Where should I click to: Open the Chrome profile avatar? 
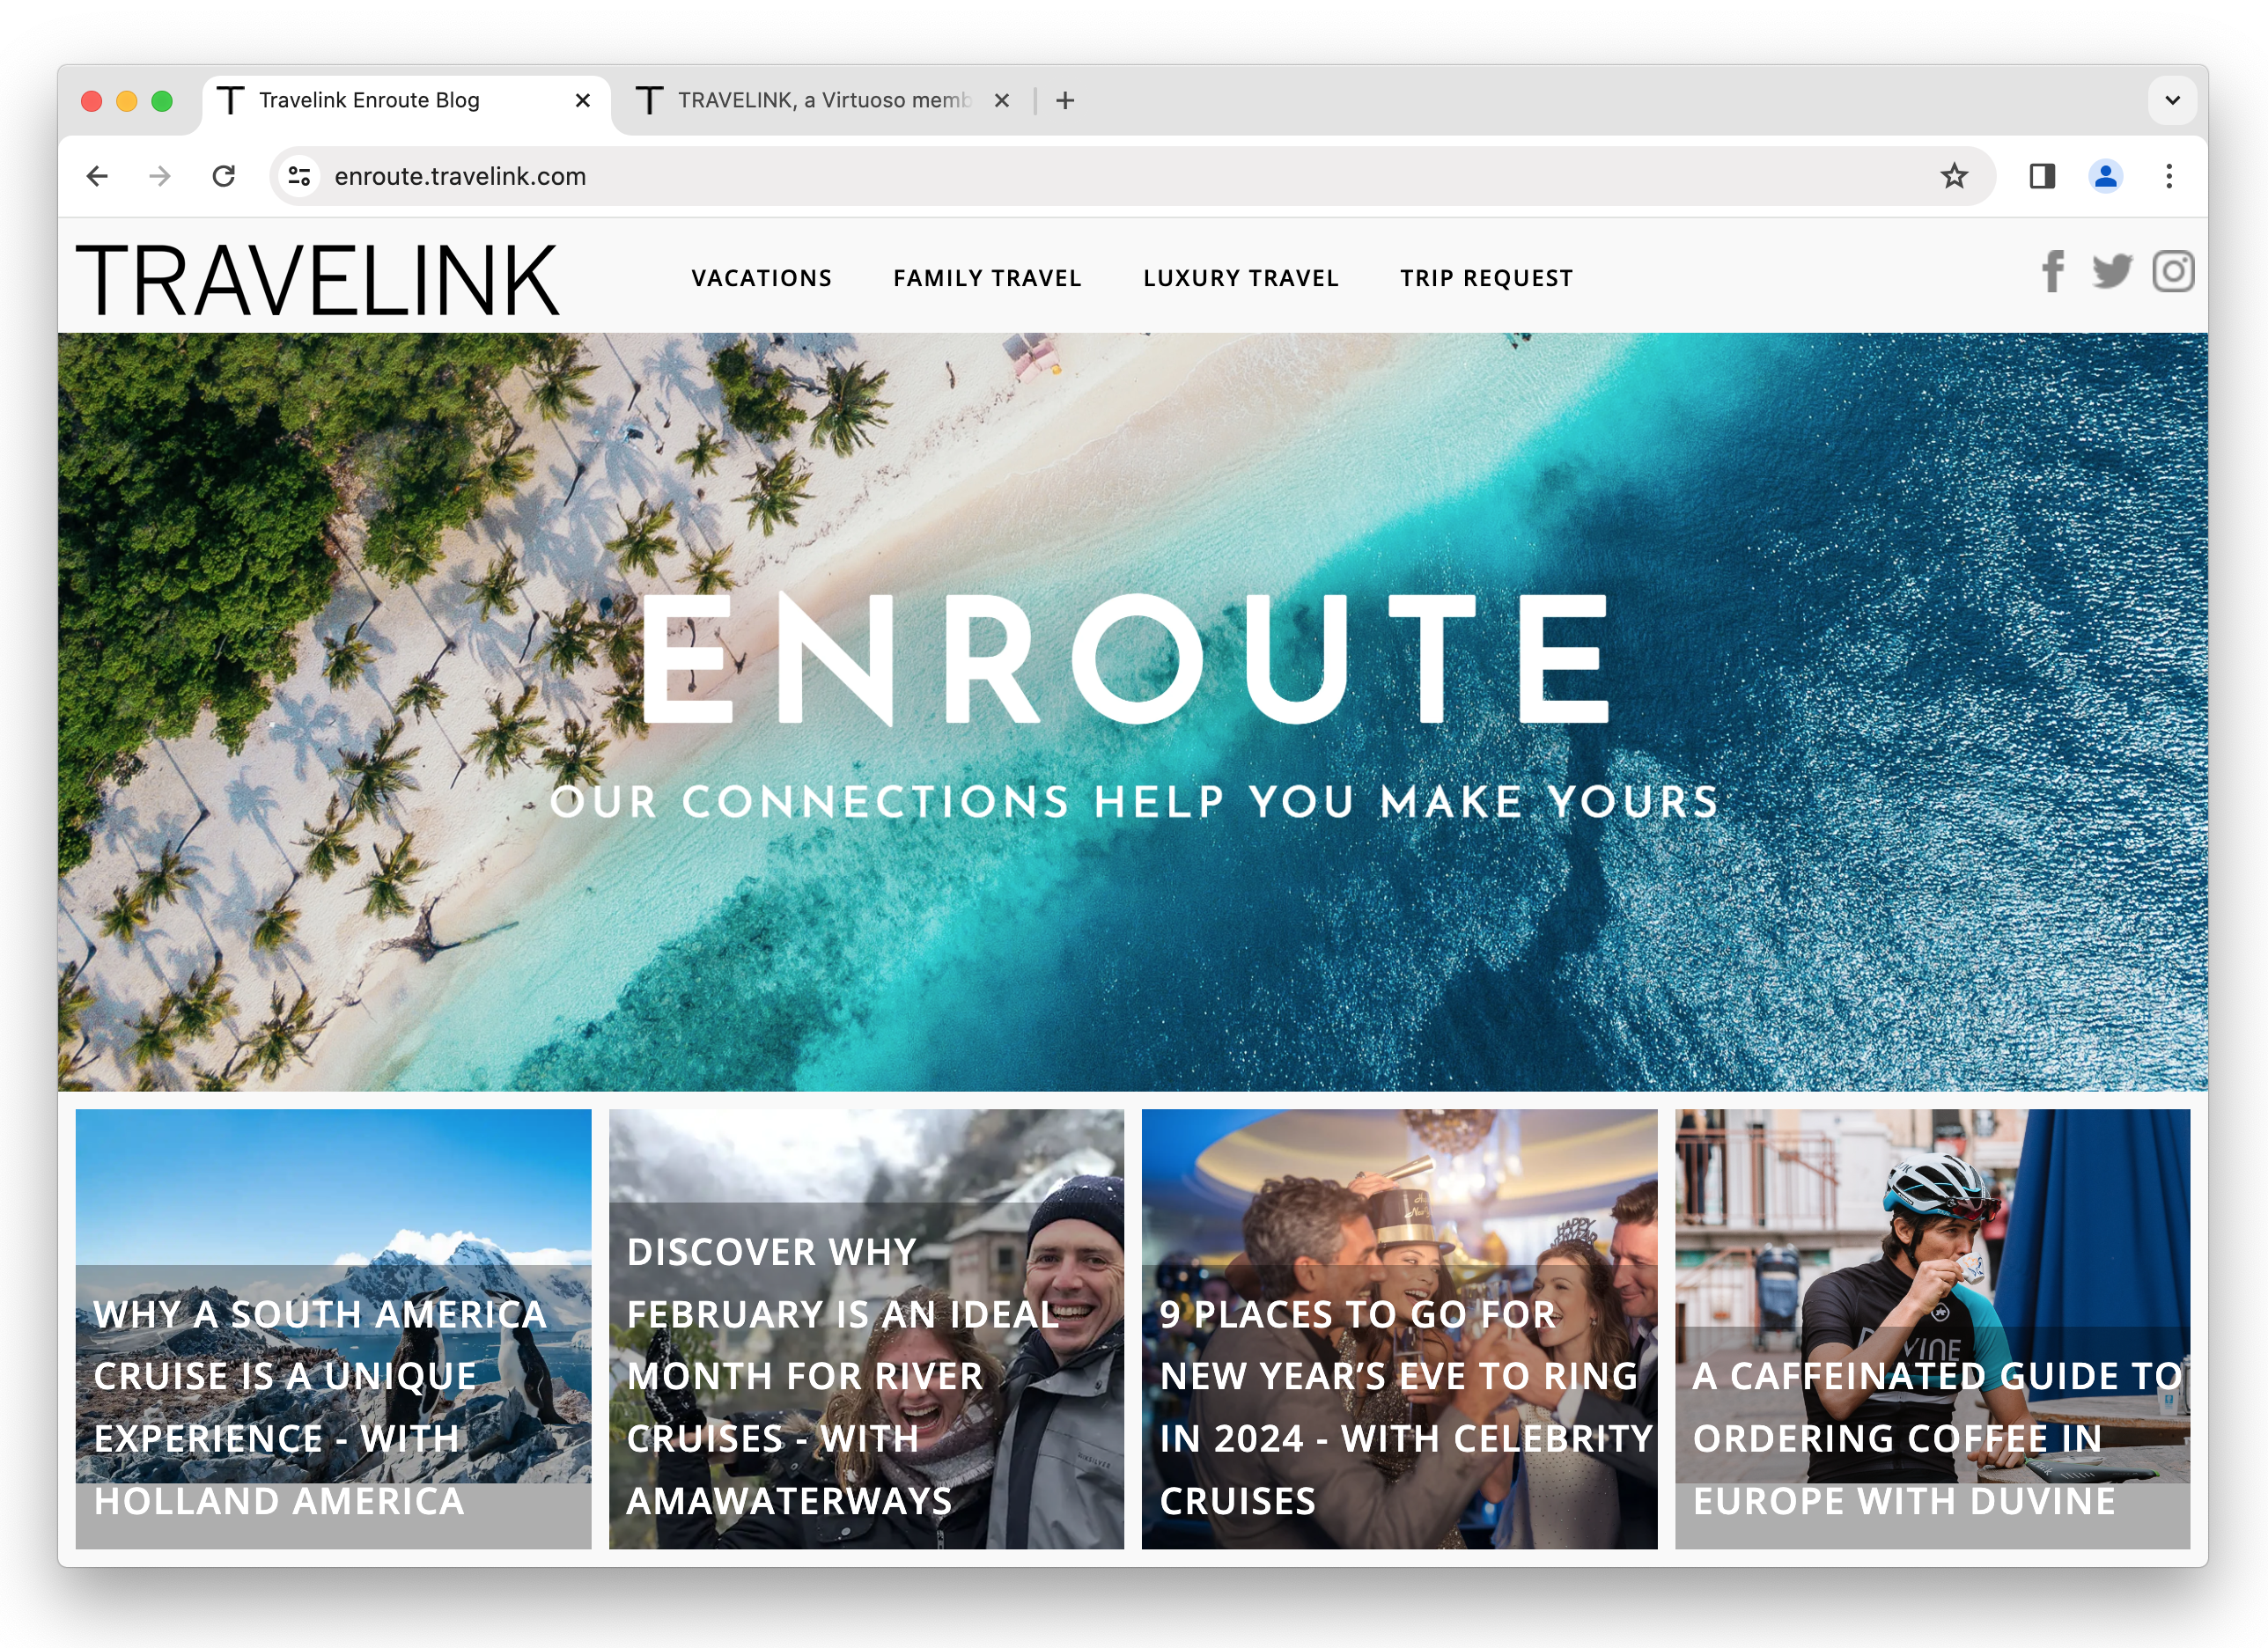pyautogui.click(x=2105, y=177)
